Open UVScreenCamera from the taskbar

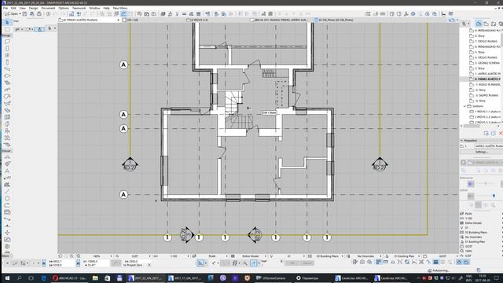click(271, 277)
